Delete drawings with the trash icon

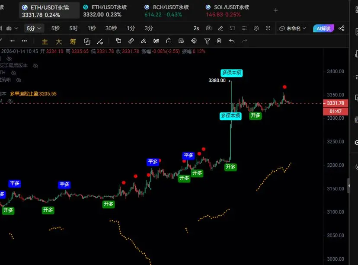click(219, 41)
